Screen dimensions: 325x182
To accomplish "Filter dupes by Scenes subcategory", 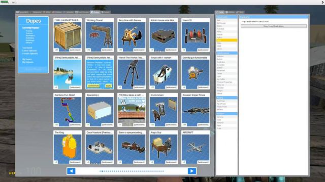I will (x=29, y=33).
